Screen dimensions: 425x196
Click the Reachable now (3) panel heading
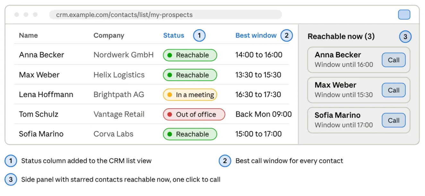pos(341,36)
